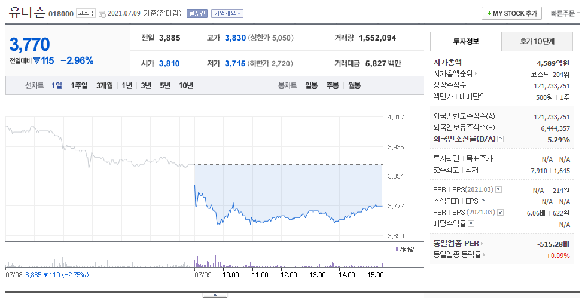Viewport: 588px width, 298px height.
Task: Switch to the 투자정보 tab
Action: [466, 42]
